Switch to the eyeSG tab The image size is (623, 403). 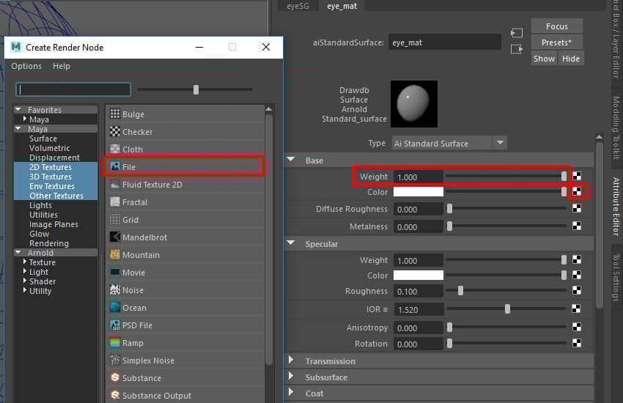click(x=298, y=6)
